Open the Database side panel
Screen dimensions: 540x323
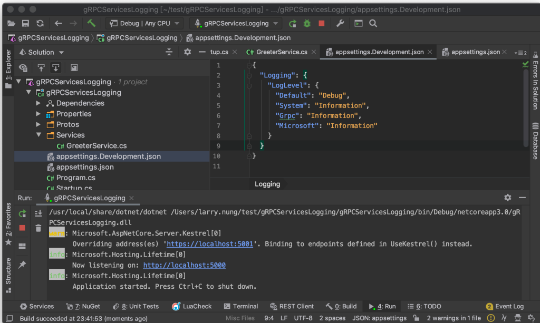point(535,140)
